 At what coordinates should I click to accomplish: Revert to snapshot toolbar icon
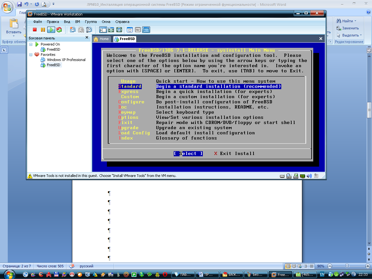81,30
